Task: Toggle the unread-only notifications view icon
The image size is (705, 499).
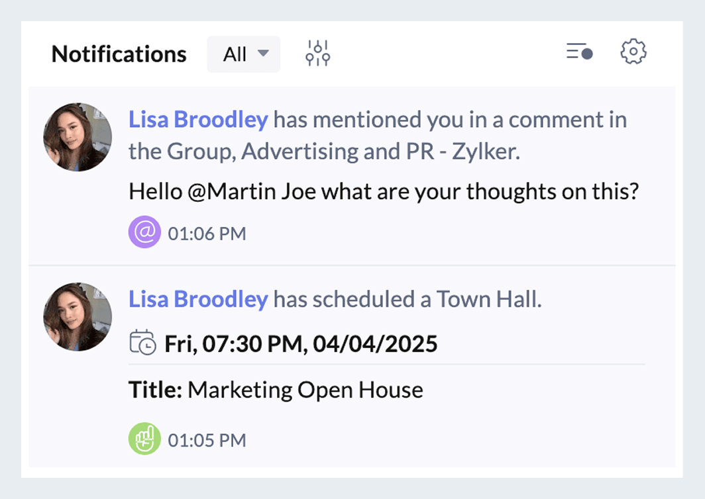Action: (579, 52)
